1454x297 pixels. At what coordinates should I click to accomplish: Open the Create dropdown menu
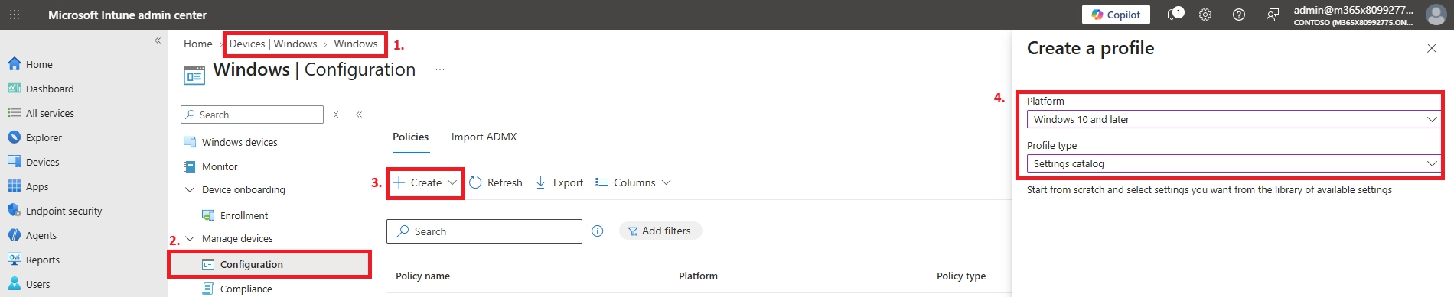425,183
